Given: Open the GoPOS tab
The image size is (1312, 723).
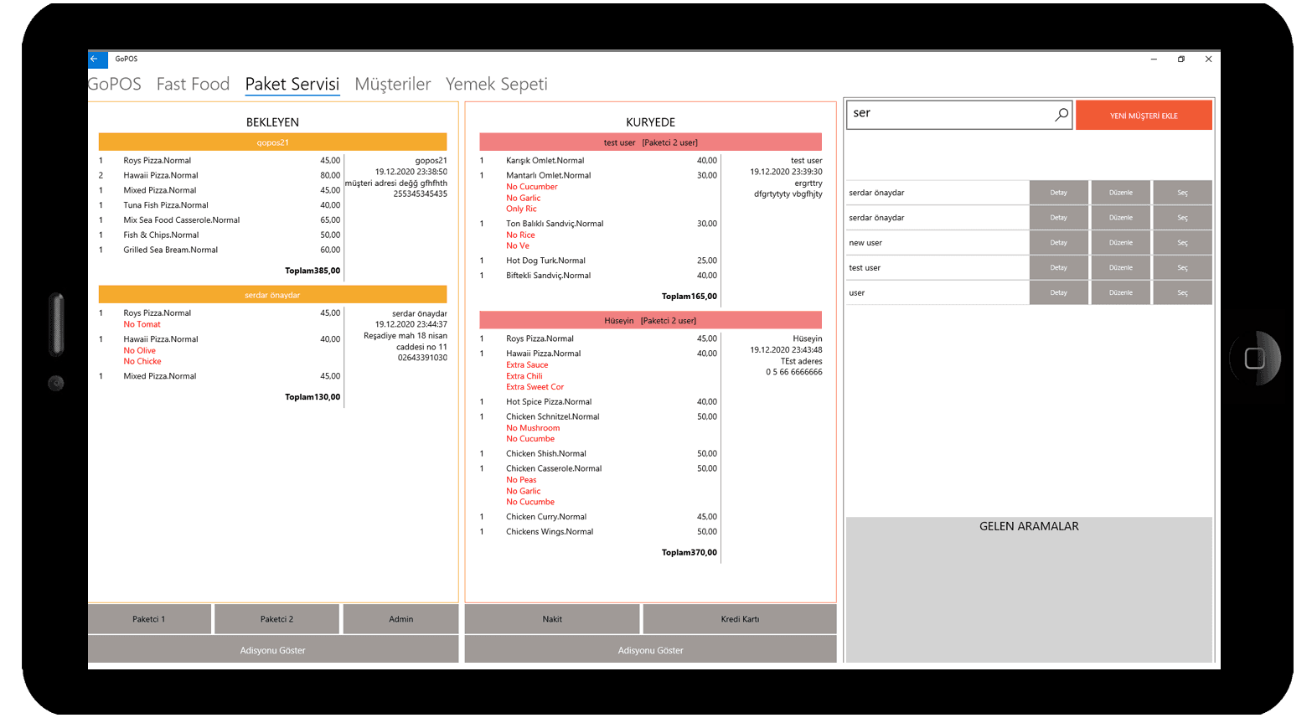Looking at the screenshot, I should pos(115,84).
